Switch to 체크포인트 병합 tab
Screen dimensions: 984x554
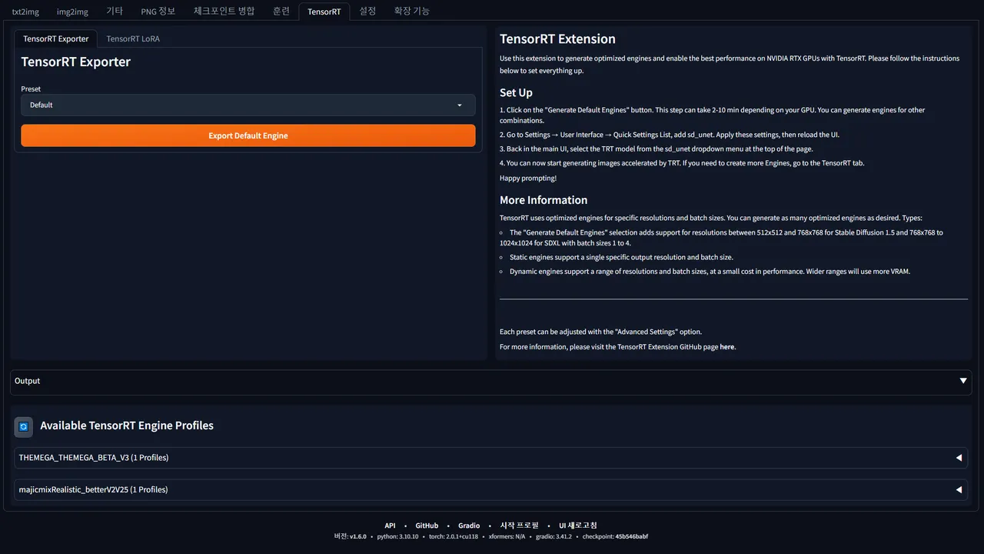(224, 12)
